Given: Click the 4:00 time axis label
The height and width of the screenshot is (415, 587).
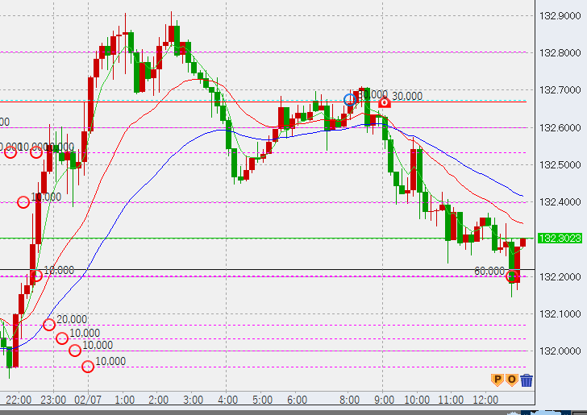Looking at the screenshot, I should [x=227, y=400].
